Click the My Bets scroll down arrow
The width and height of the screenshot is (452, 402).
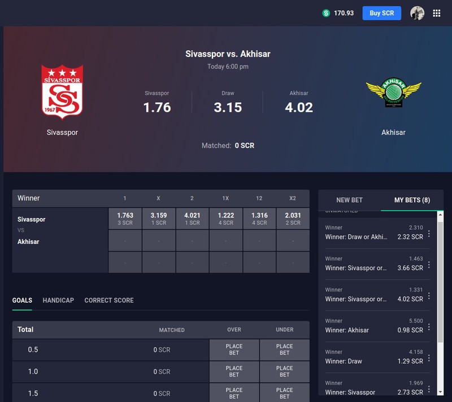pos(440,392)
